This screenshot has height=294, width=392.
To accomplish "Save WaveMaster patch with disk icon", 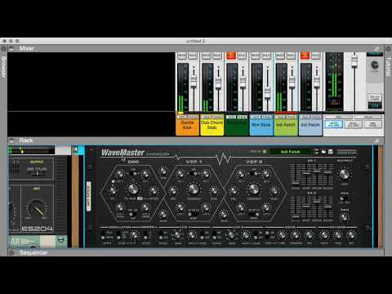I will pyautogui.click(x=330, y=152).
